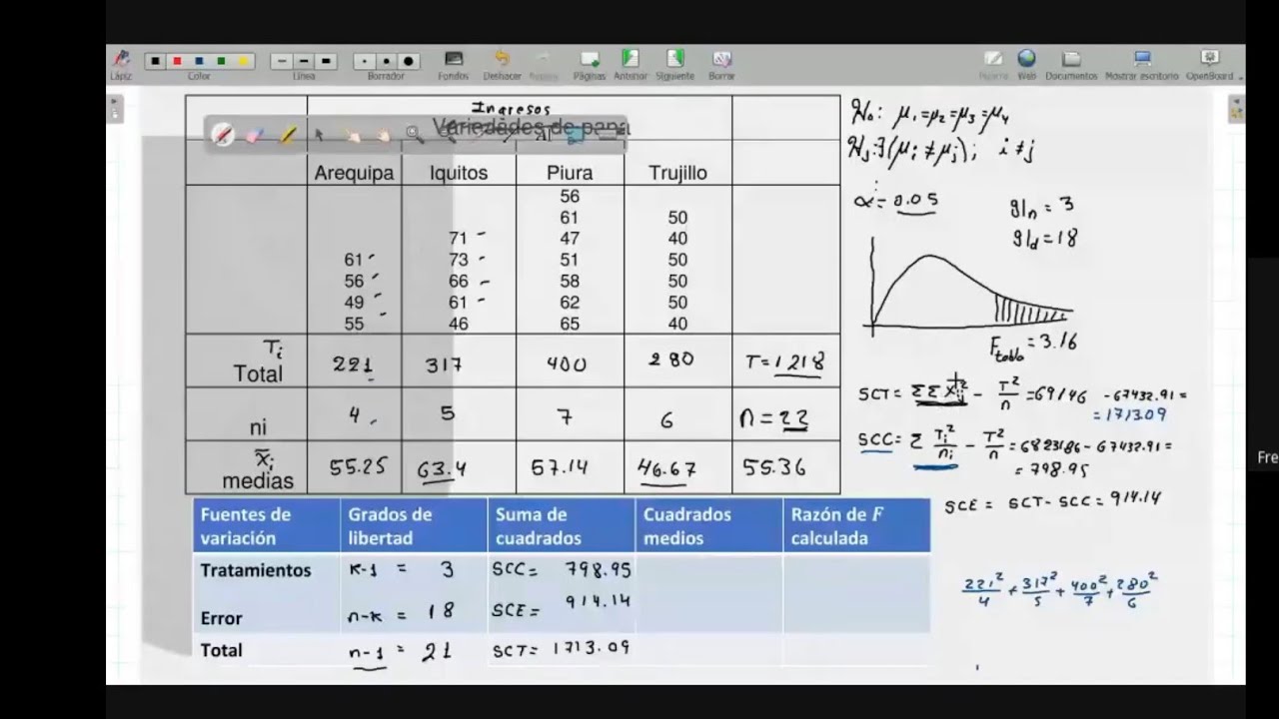Pick the green pen color
The width and height of the screenshot is (1279, 719).
tap(221, 61)
